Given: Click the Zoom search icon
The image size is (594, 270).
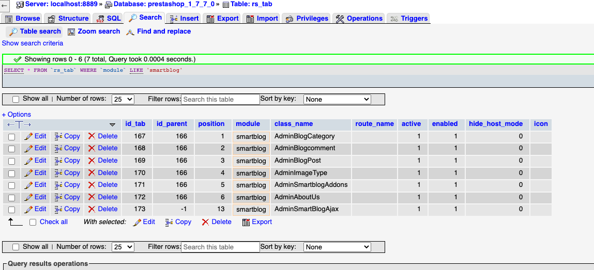Looking at the screenshot, I should (x=71, y=32).
